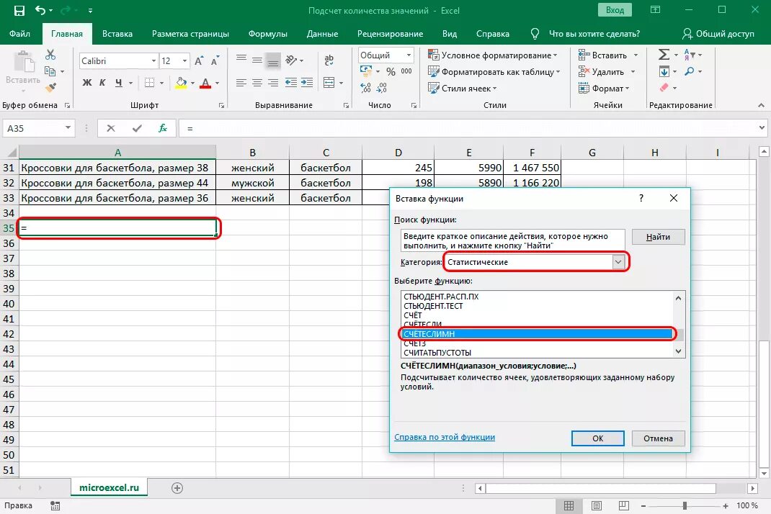
Task: Switch to the Разметка страницы tab
Action: tap(190, 34)
